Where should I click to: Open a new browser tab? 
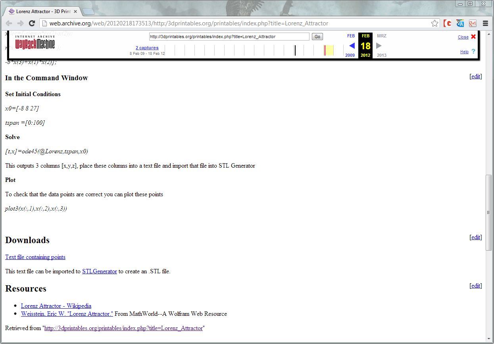click(88, 12)
